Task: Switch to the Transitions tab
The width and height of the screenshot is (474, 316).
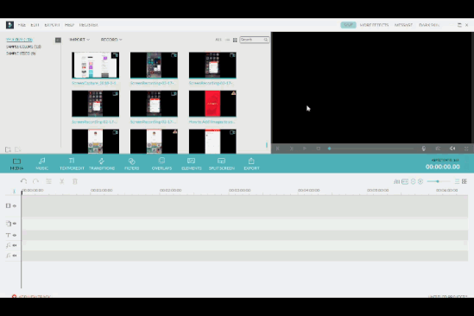Action: [102, 164]
